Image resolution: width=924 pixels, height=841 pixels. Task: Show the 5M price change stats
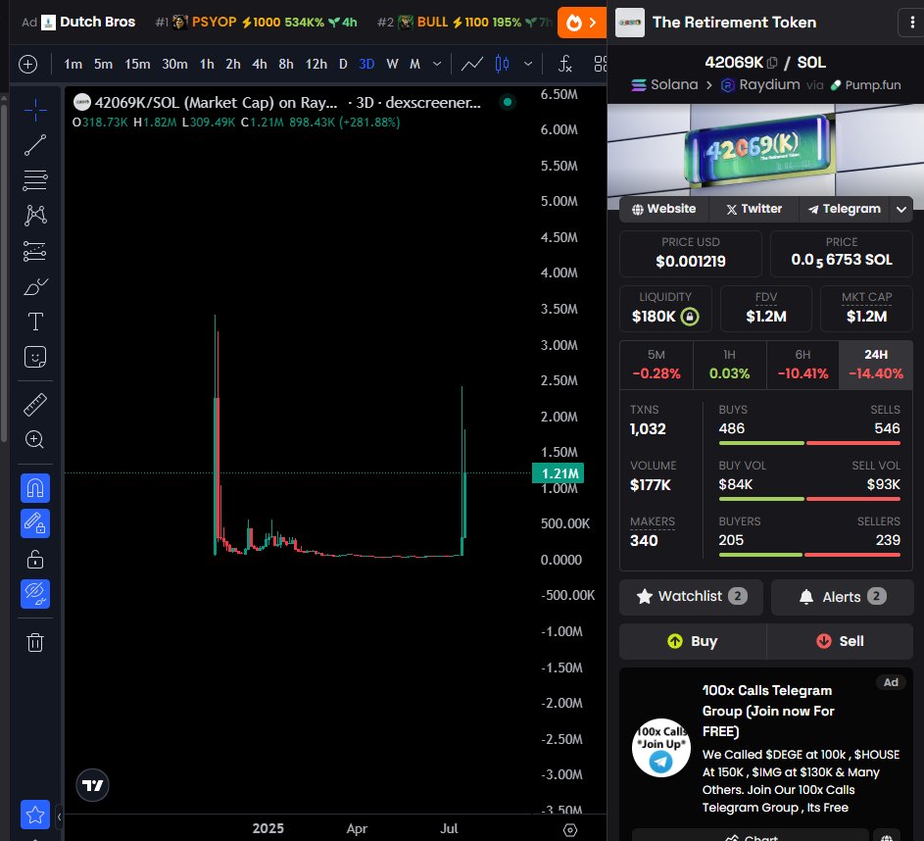click(x=657, y=365)
